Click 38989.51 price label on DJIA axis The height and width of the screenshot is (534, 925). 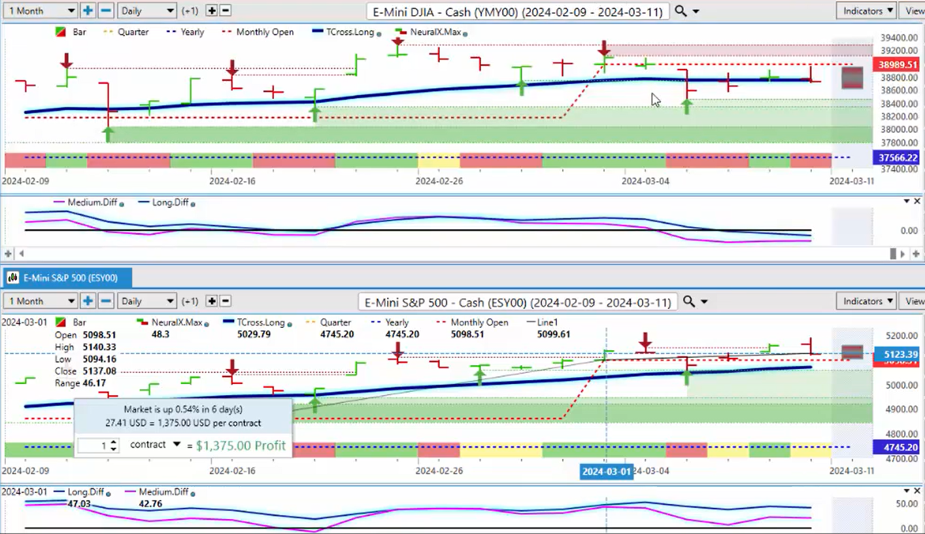(x=898, y=65)
